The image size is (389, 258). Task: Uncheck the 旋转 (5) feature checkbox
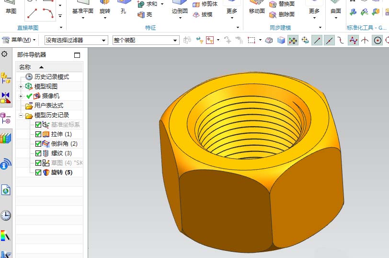pos(38,172)
